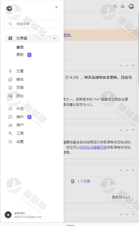Move PHP warning panel up

coord(121,65)
